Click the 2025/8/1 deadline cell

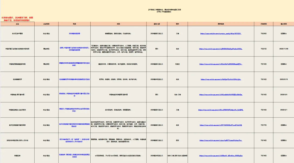pos(284,110)
